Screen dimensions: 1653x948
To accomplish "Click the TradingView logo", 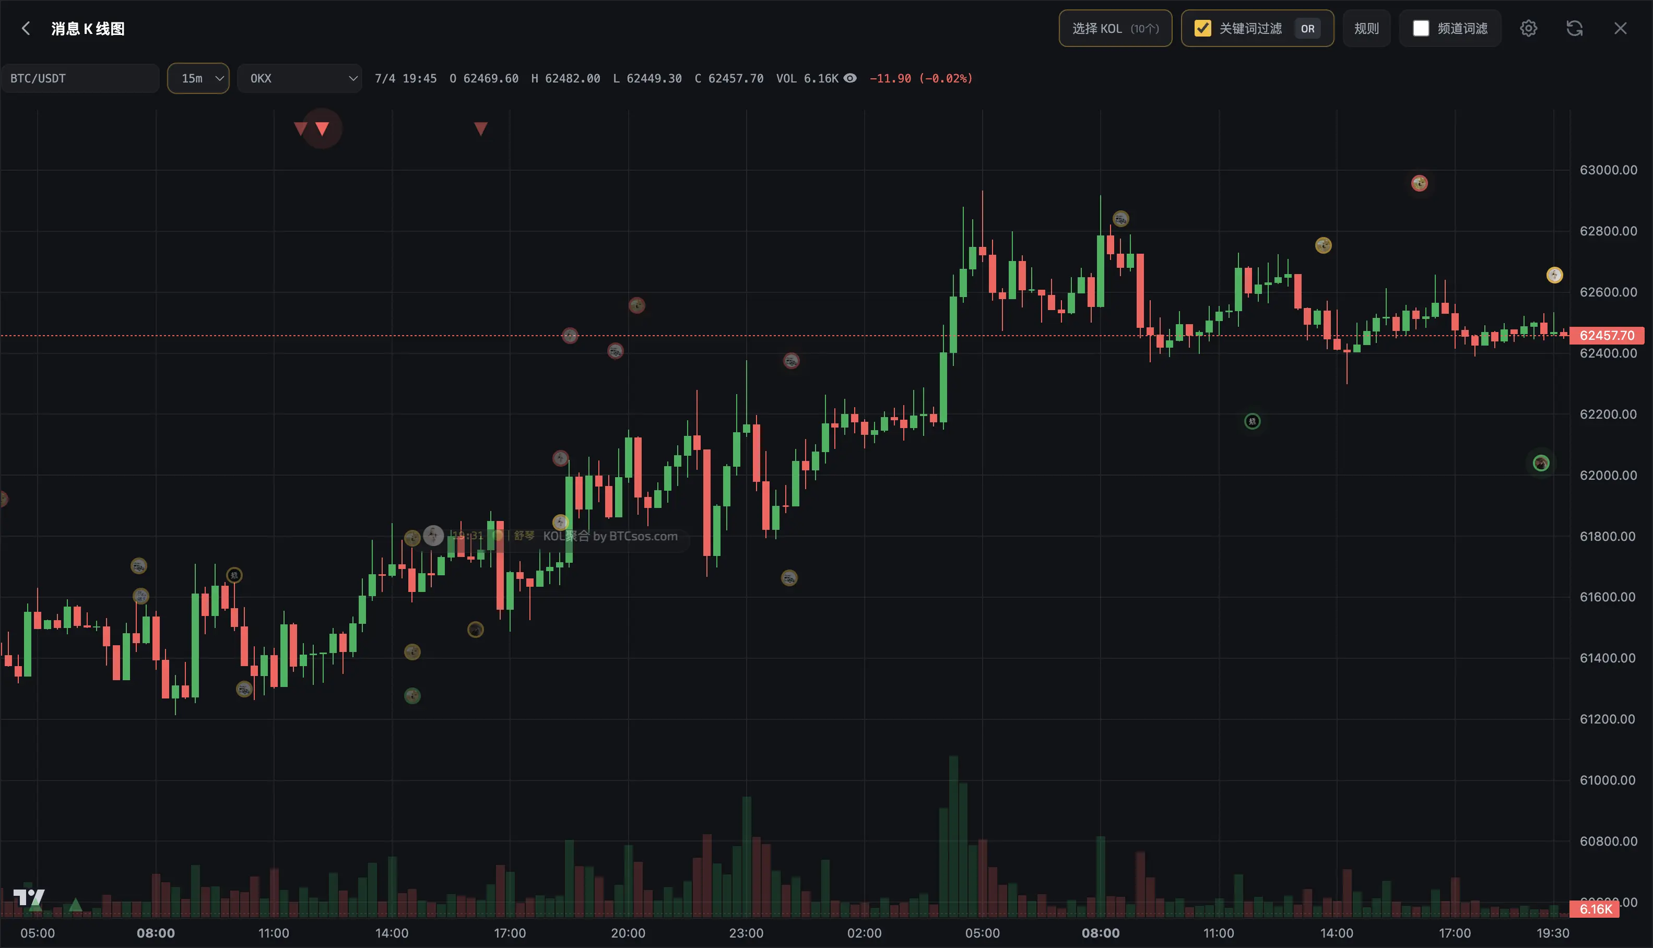I will tap(29, 898).
